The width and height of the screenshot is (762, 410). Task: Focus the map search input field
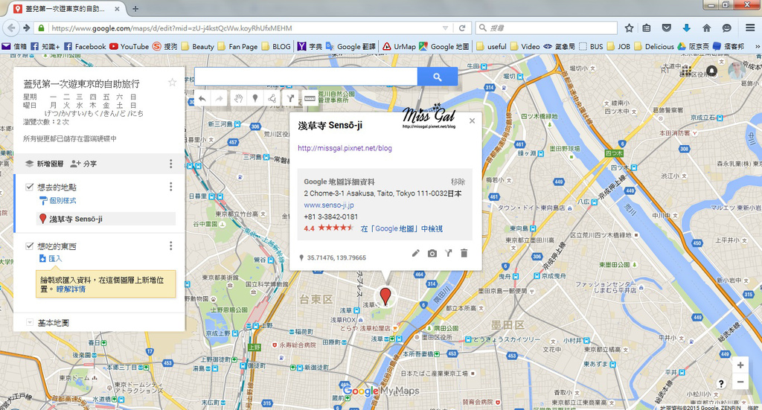[x=306, y=77]
